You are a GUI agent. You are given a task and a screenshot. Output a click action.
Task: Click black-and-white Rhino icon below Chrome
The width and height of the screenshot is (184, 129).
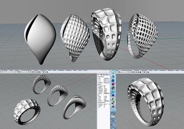113,103
